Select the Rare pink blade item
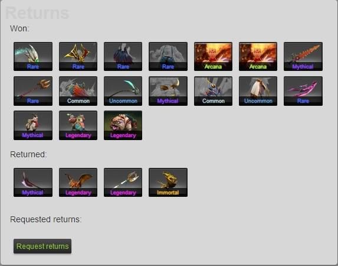Screen dimensions: 338x266 pos(303,91)
